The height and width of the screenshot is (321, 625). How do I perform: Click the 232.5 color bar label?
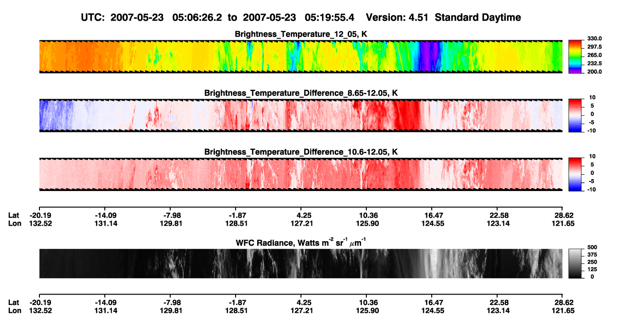[595, 64]
